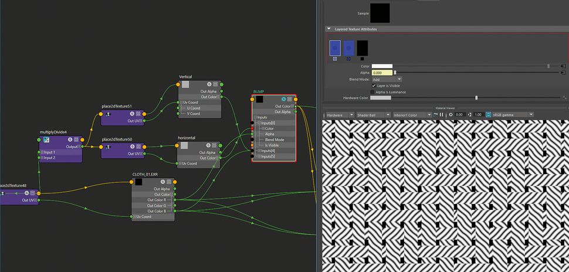569x272 pixels.
Task: Expand Input 1 on multiplyDivide4 node
Action: point(41,152)
